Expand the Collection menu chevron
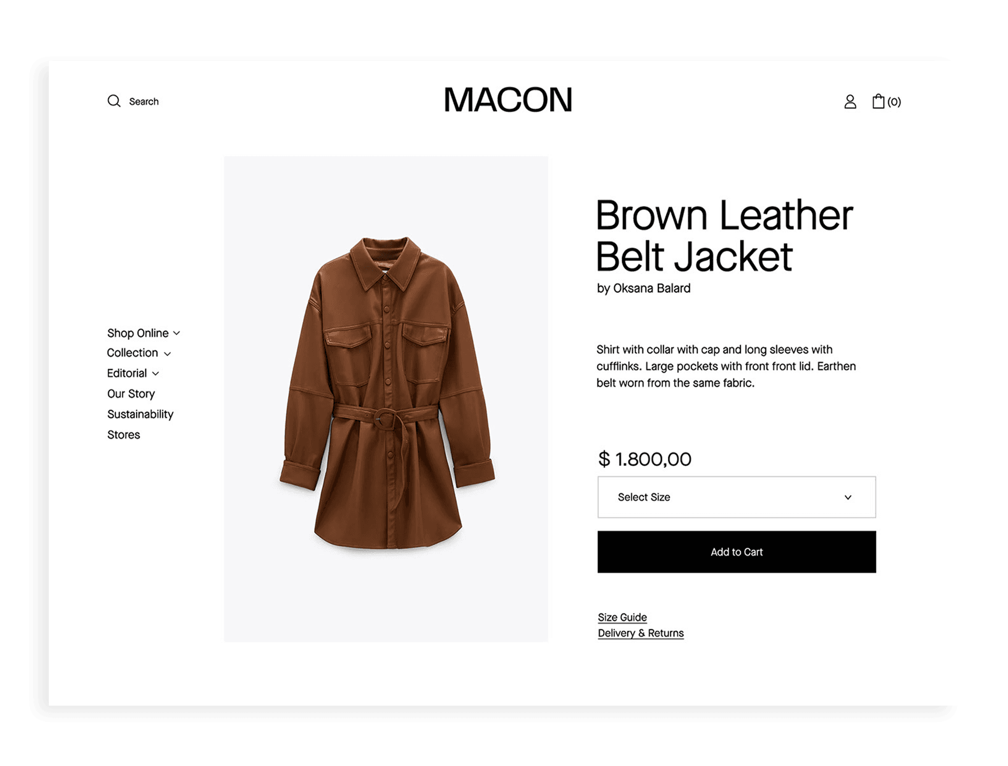The height and width of the screenshot is (766, 1008). pos(167,354)
